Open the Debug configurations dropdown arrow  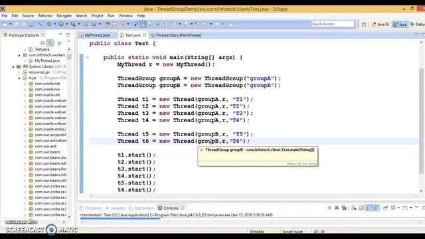(54, 24)
